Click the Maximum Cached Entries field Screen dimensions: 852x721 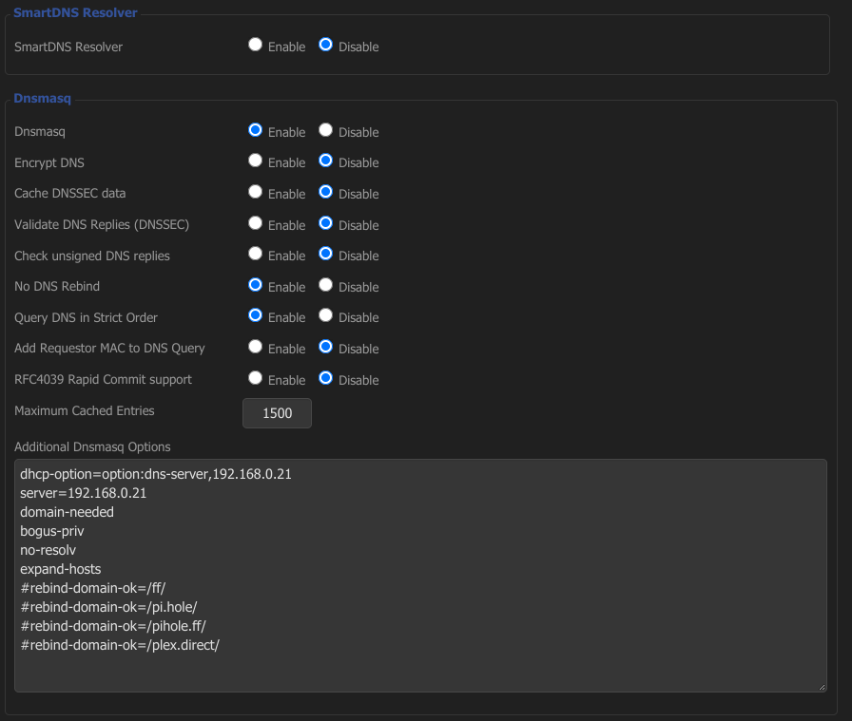[277, 413]
